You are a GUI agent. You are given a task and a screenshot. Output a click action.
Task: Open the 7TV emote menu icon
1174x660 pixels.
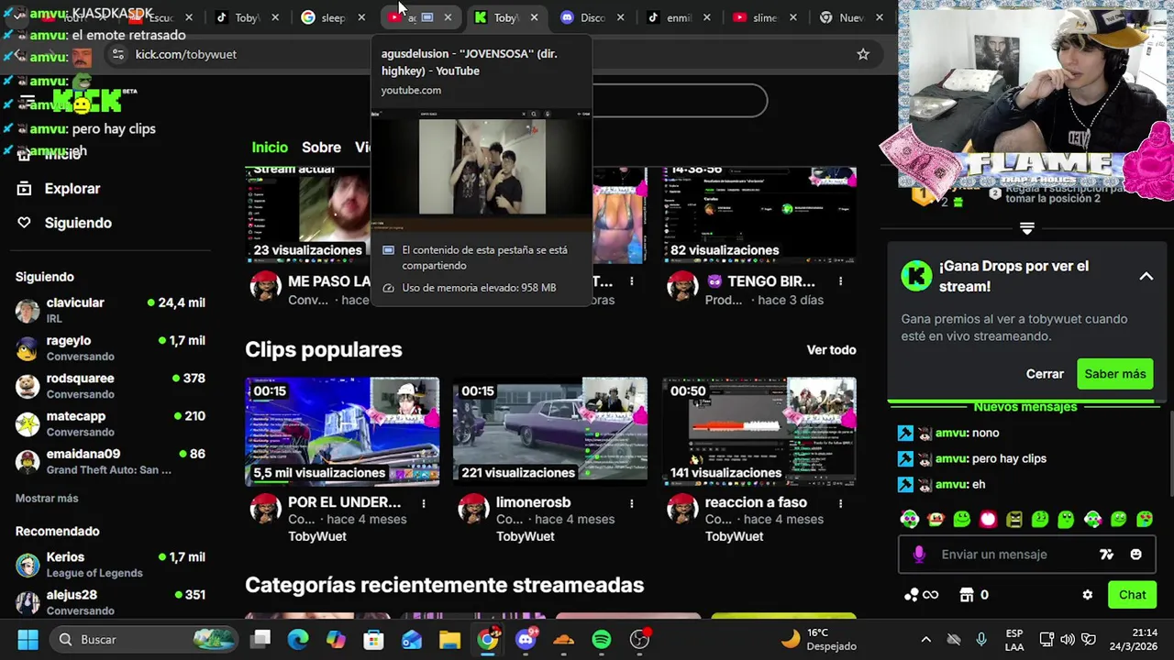point(1106,555)
